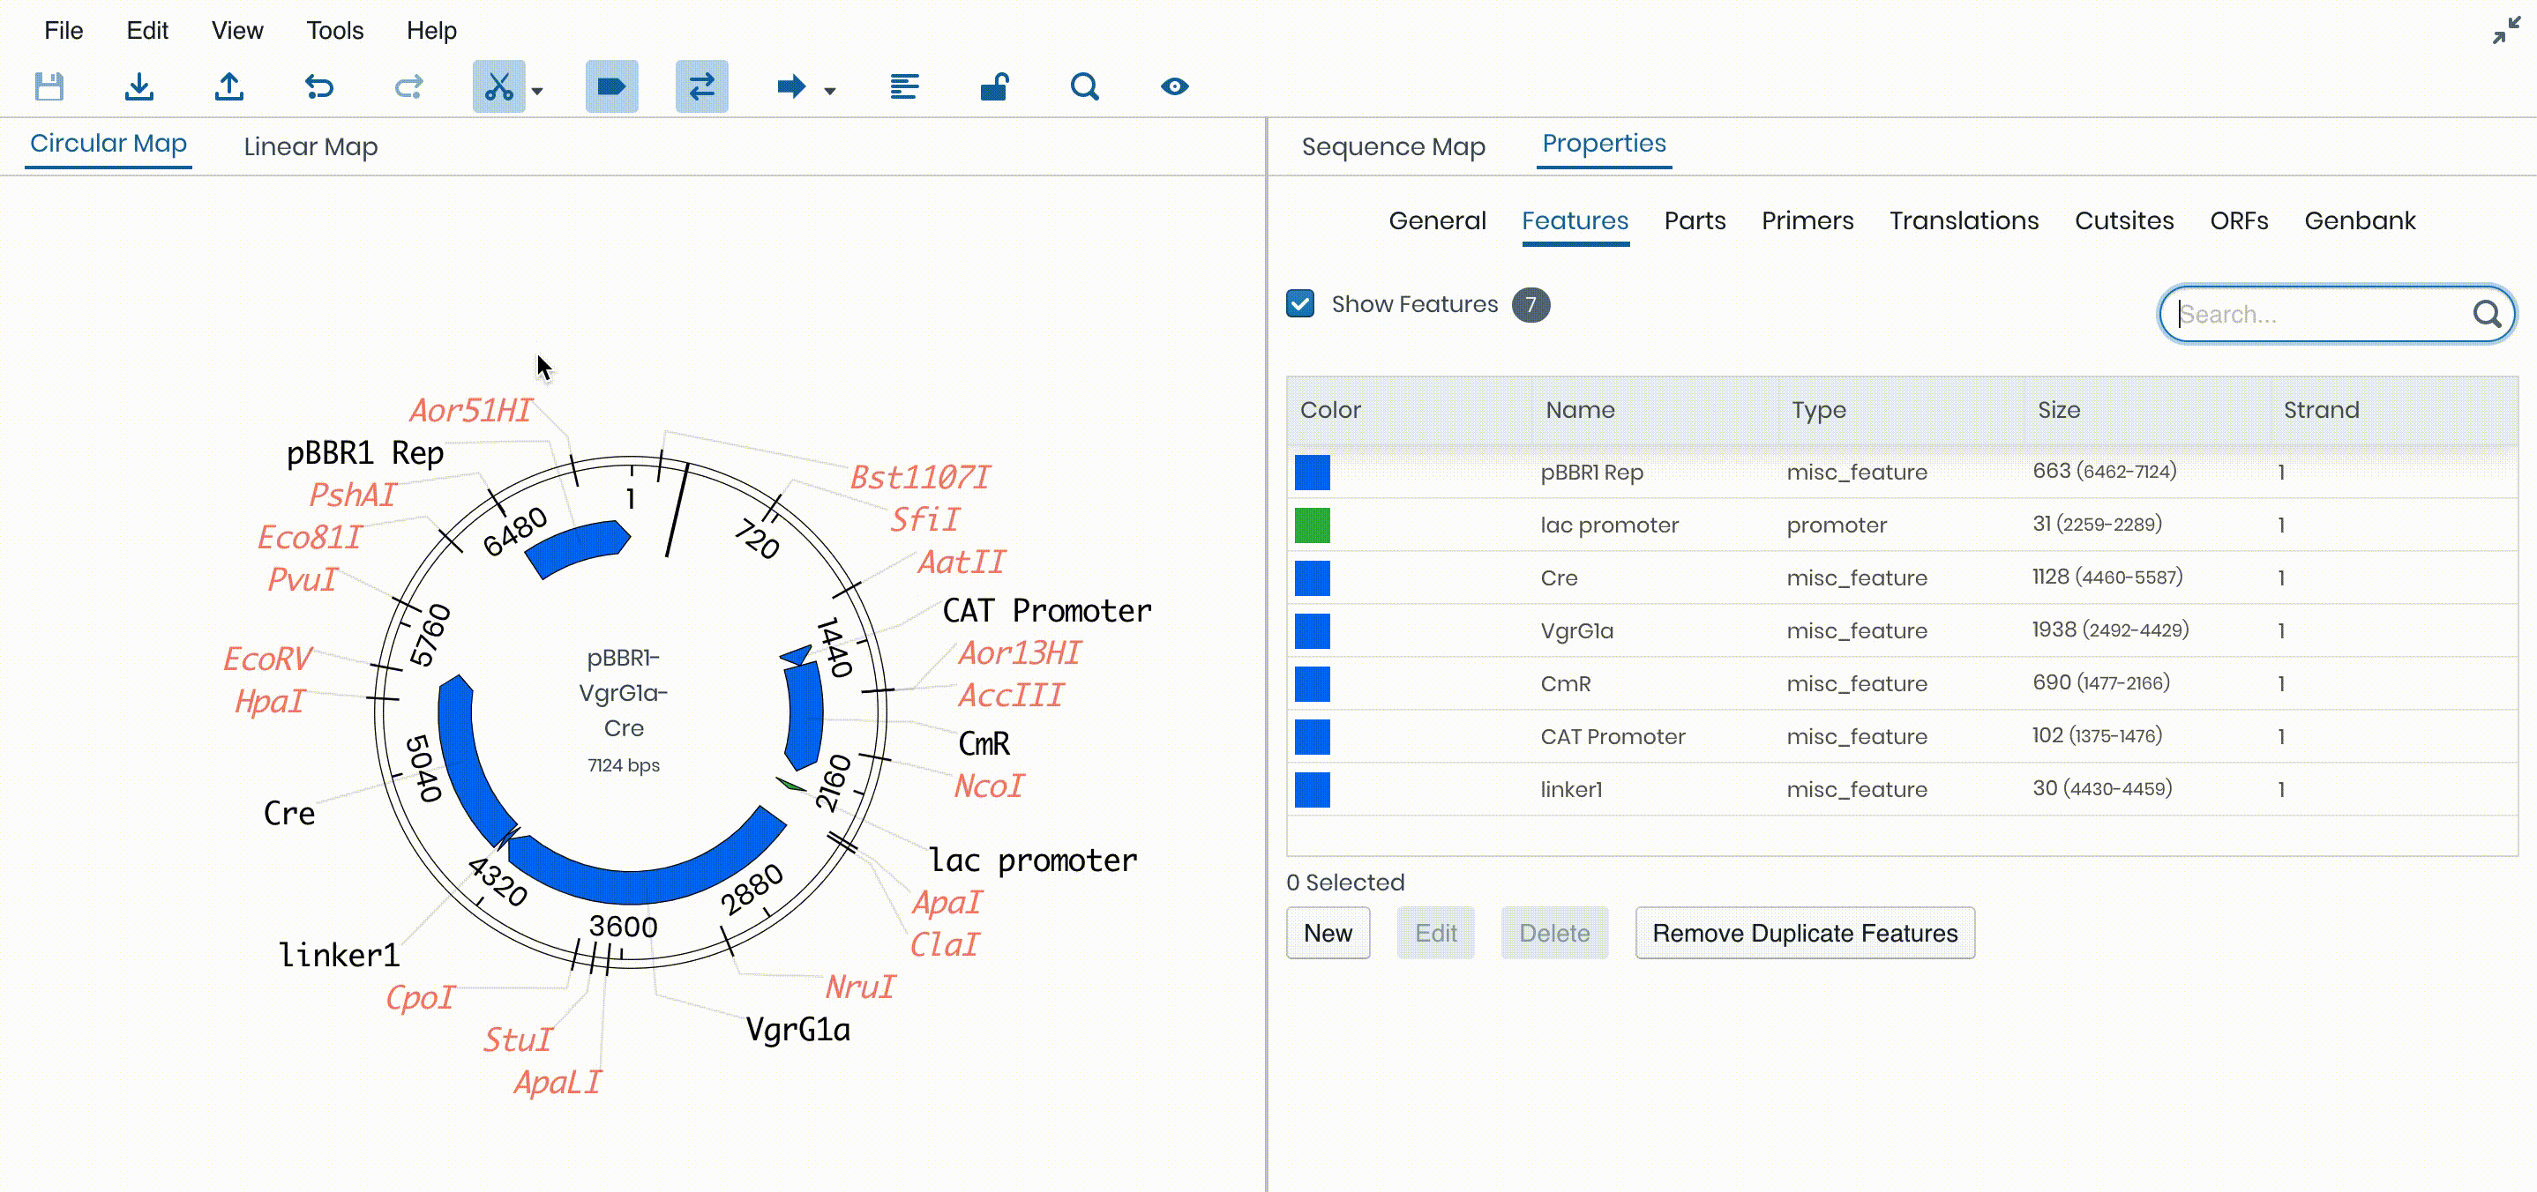Click the undo arrow icon
Viewport: 2537px width, 1192px height.
319,86
